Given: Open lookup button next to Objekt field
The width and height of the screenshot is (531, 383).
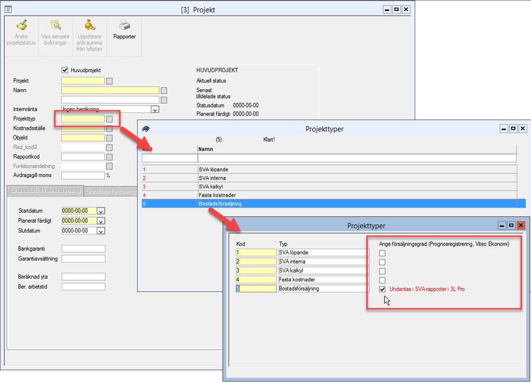Looking at the screenshot, I should (x=110, y=138).
